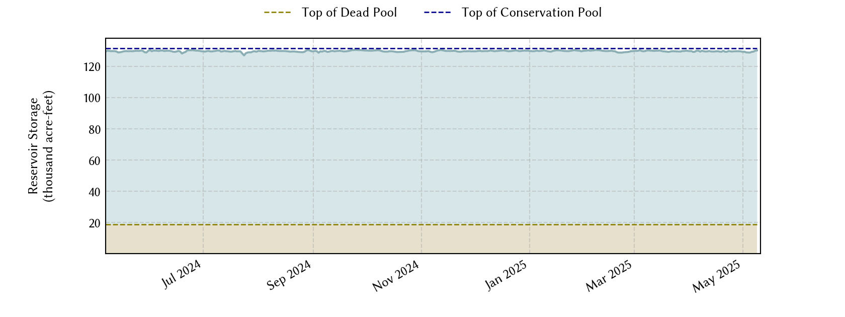Click the 'Jan 2025' x-axis label

(506, 275)
